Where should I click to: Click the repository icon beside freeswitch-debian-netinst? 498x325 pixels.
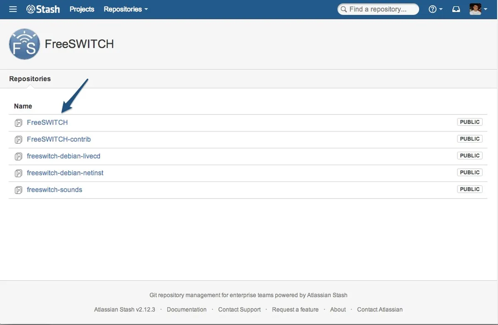tap(18, 173)
